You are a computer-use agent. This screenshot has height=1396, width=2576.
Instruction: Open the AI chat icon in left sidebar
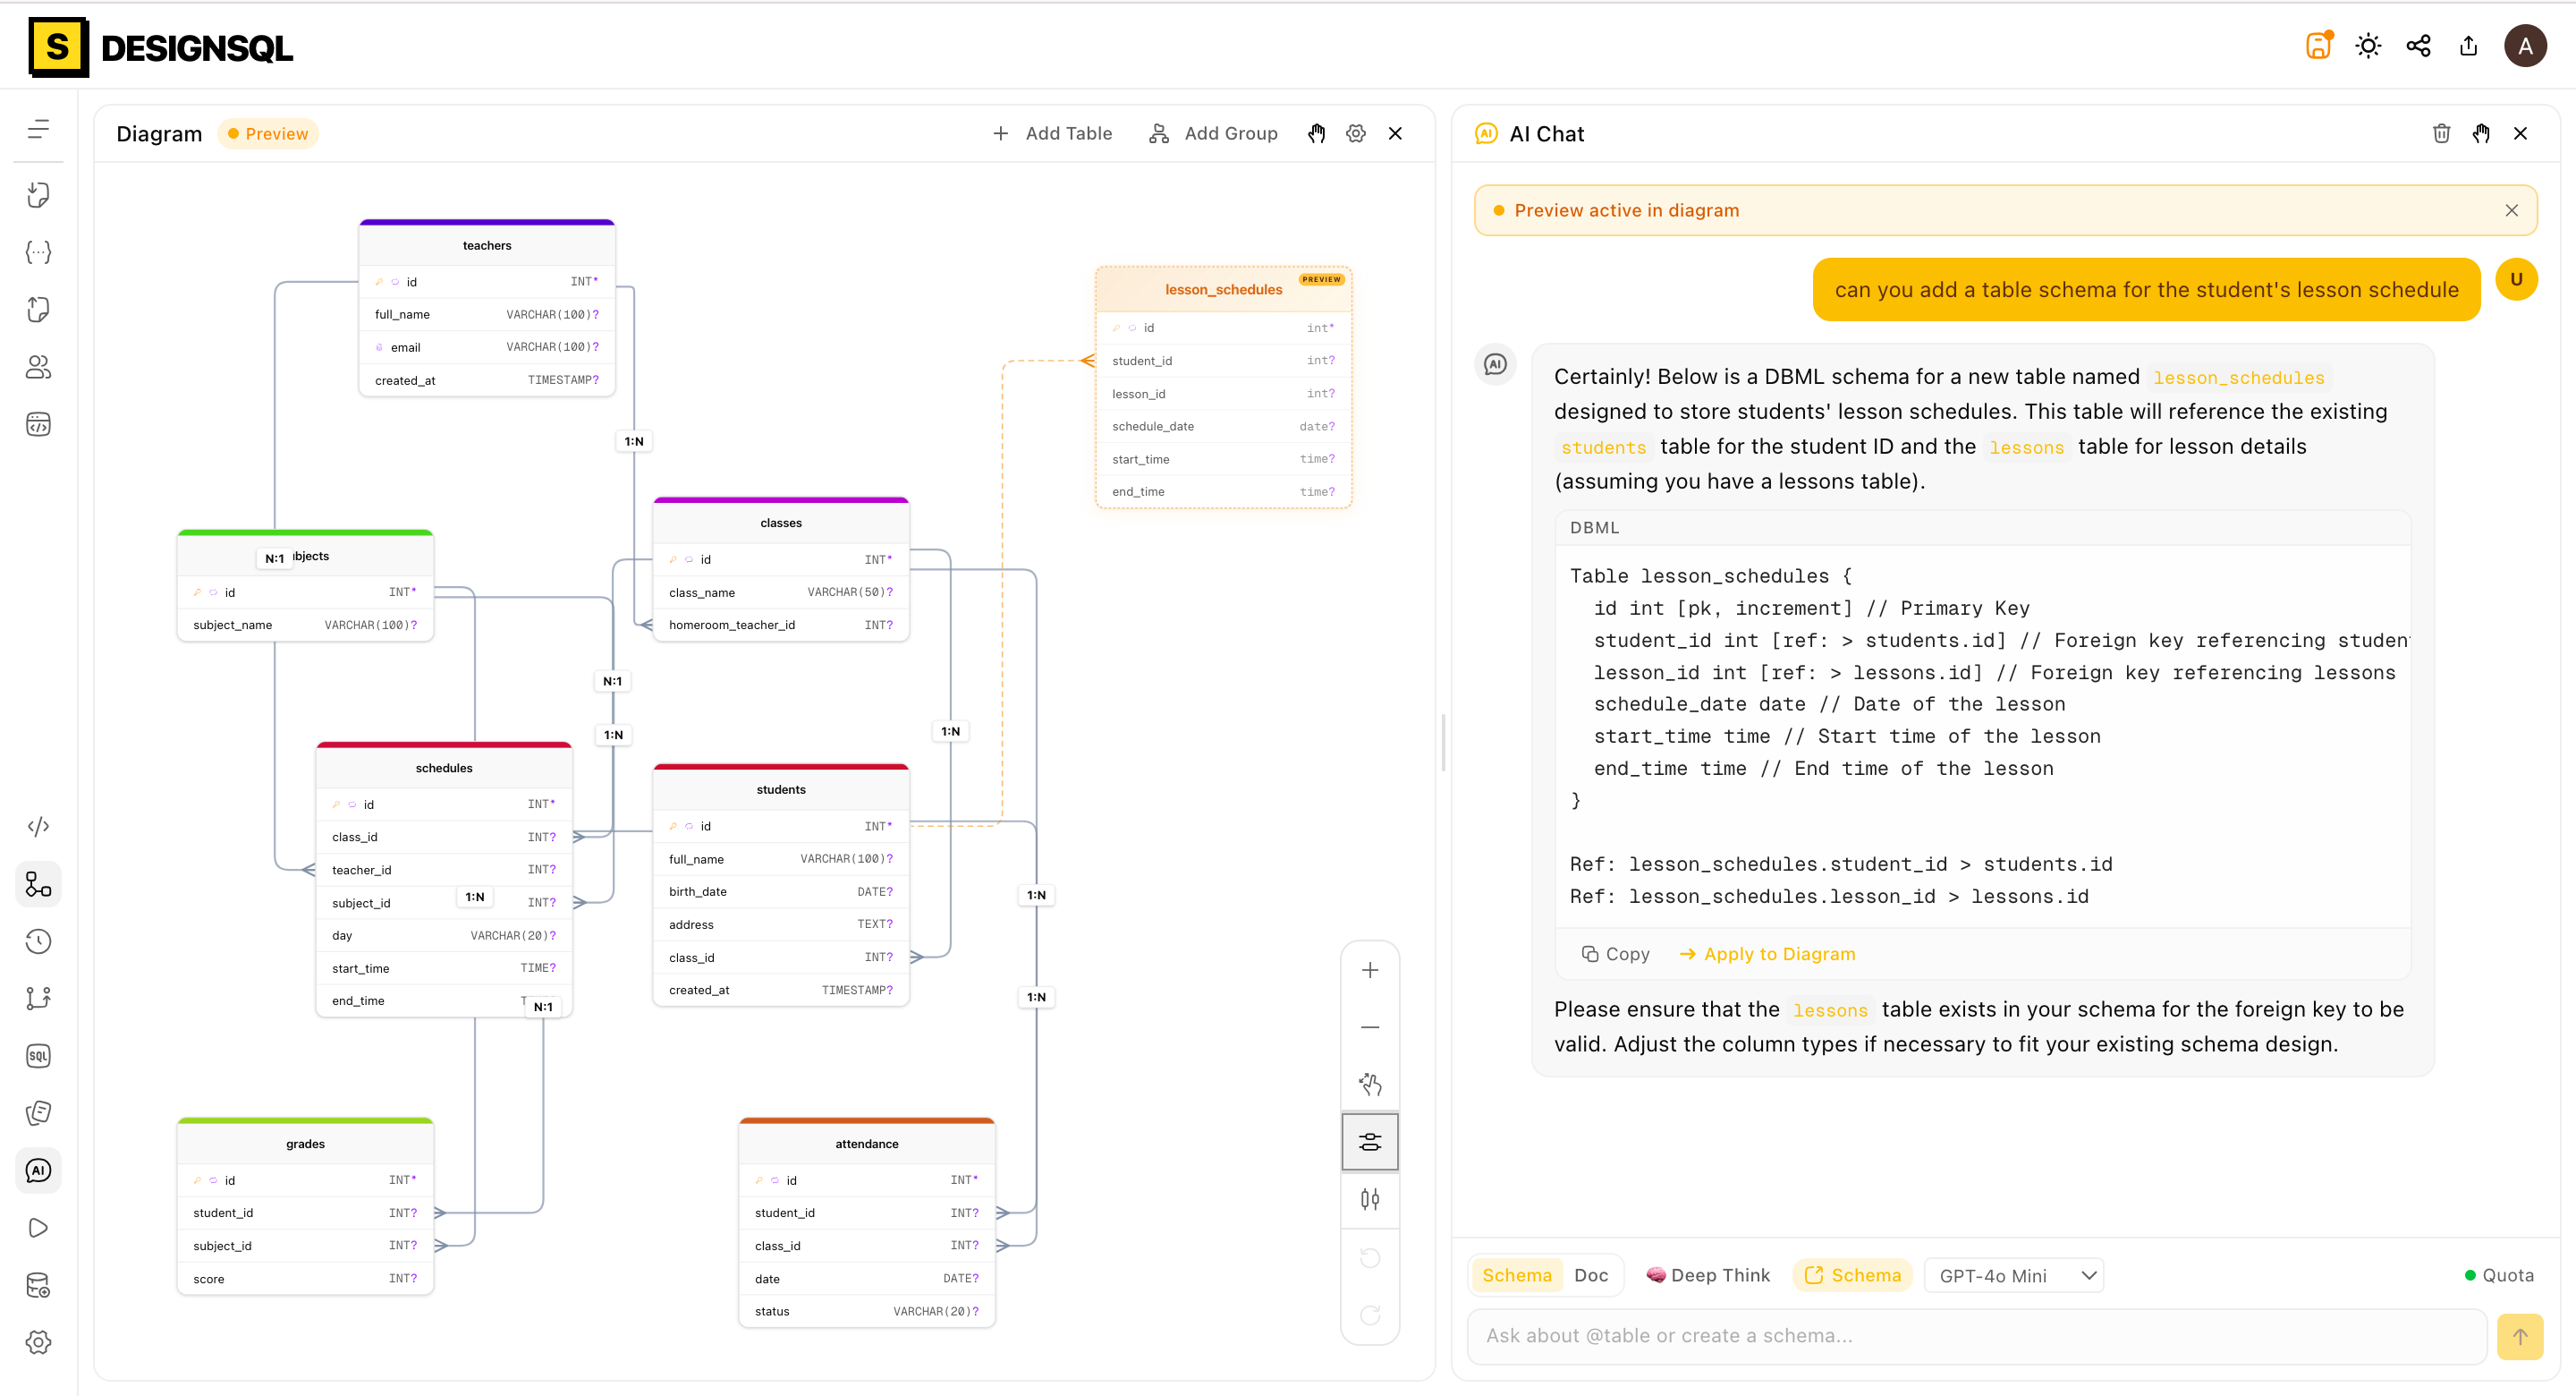coord(38,1170)
